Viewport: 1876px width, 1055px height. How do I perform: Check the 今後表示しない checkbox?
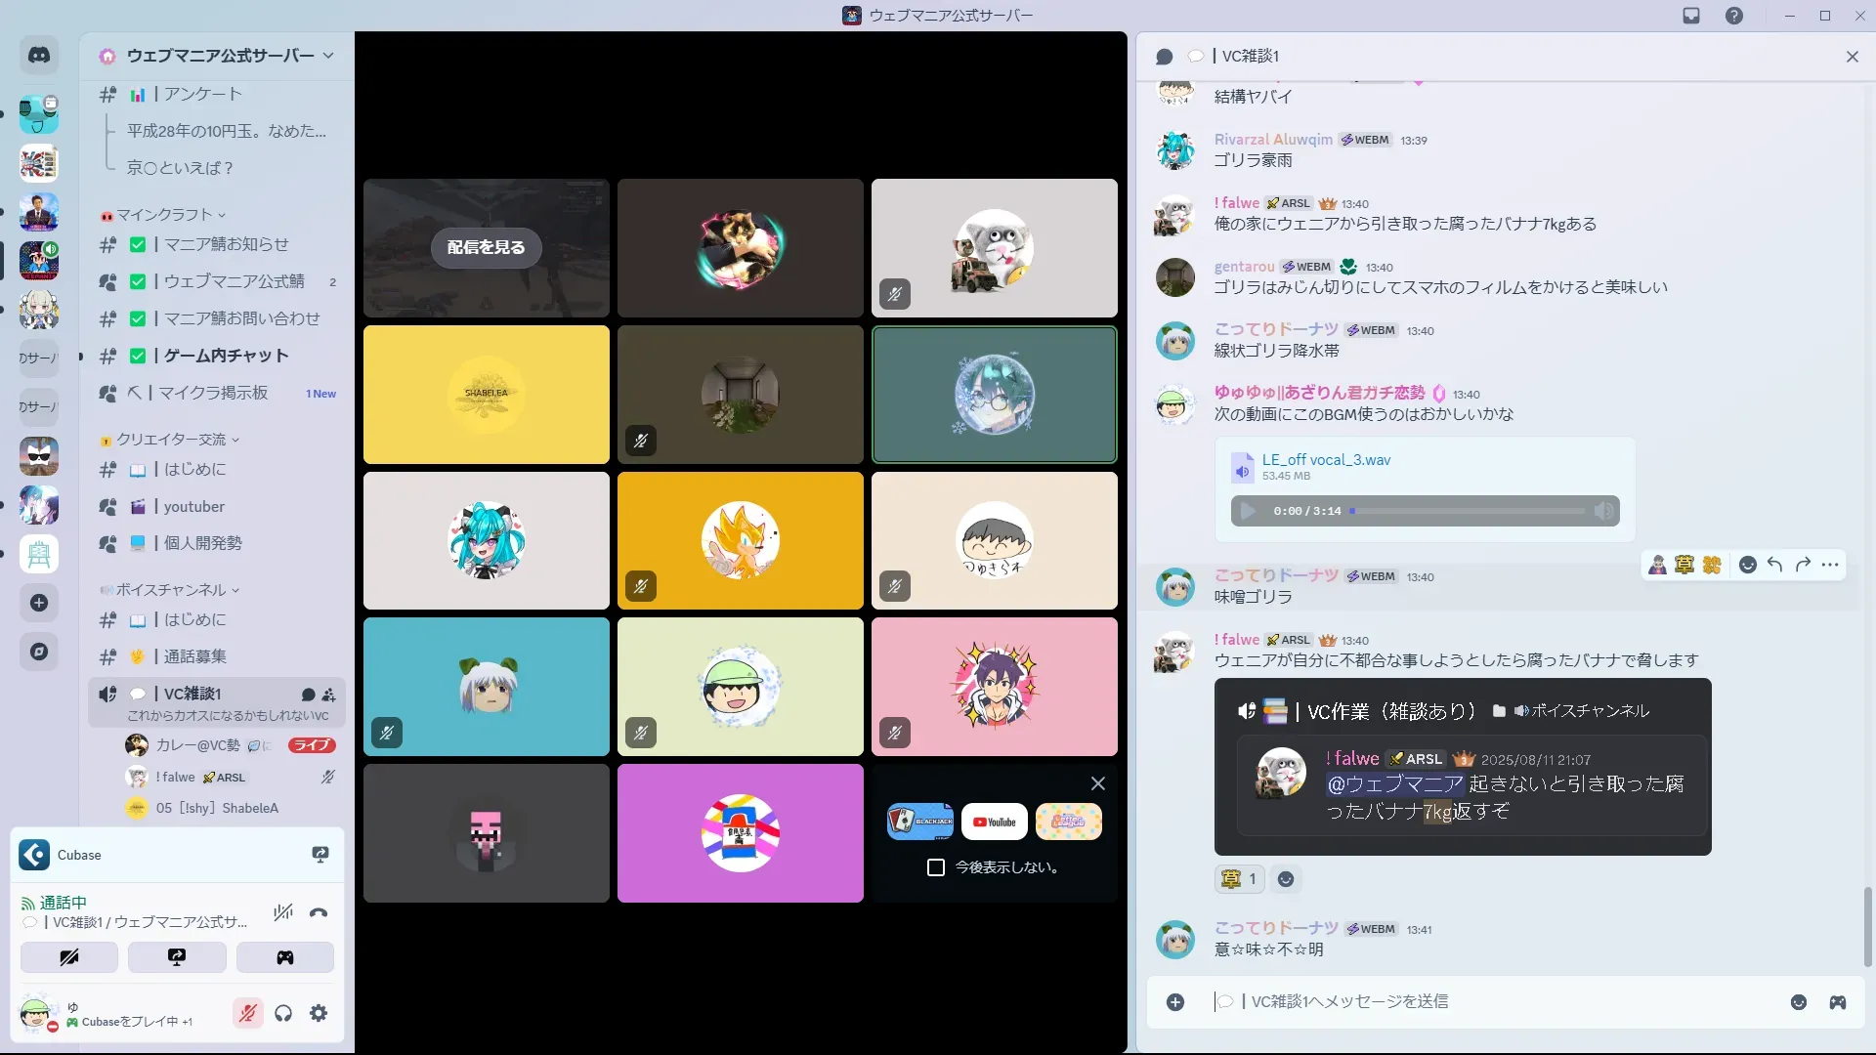click(936, 867)
